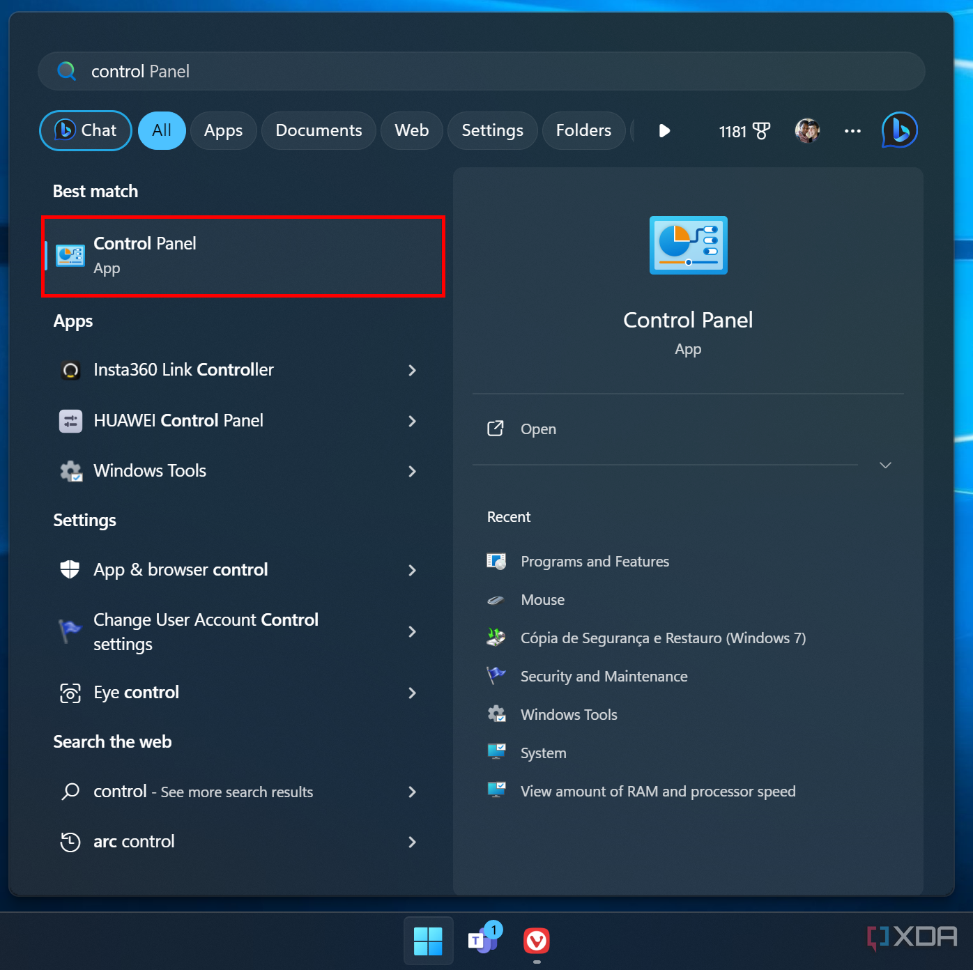Click the Eye control icon
The image size is (973, 970).
click(x=70, y=693)
